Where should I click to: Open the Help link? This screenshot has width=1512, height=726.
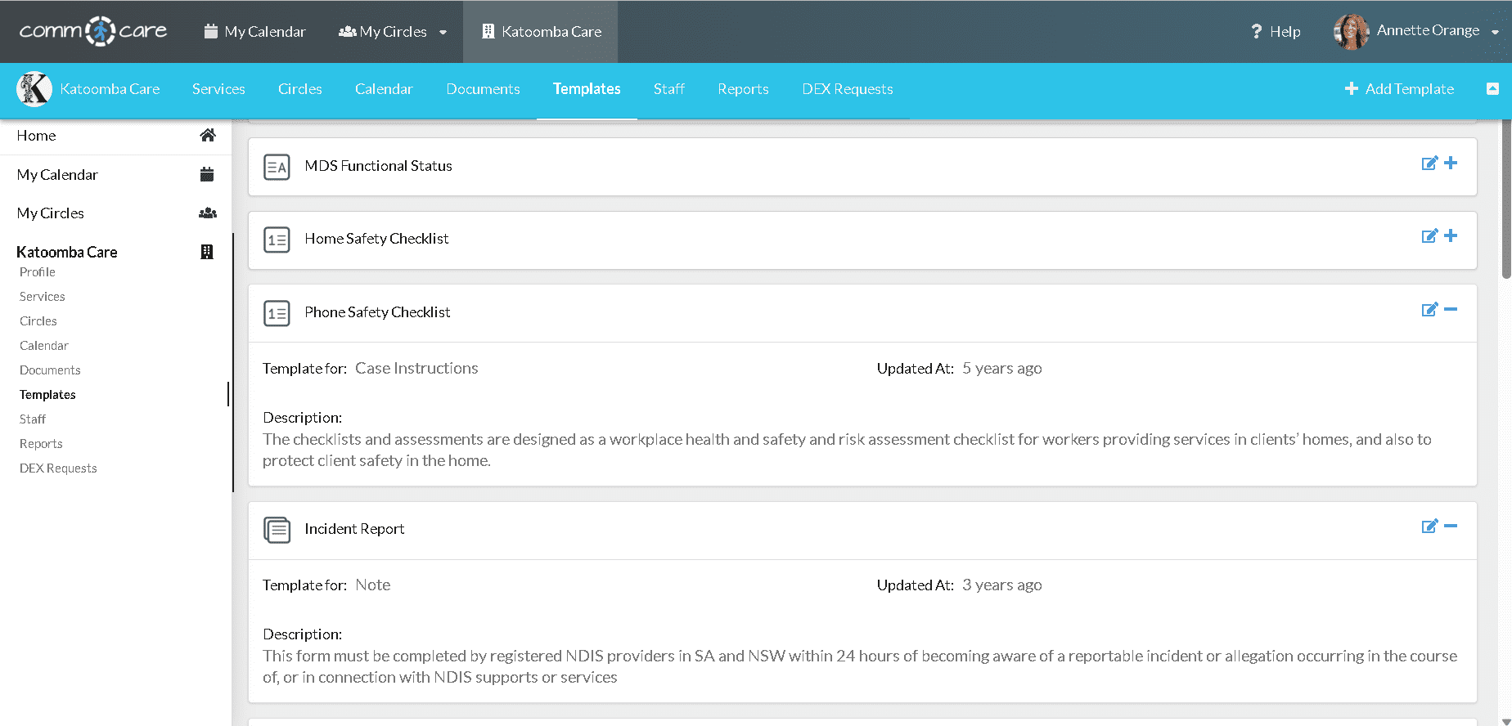1276,32
